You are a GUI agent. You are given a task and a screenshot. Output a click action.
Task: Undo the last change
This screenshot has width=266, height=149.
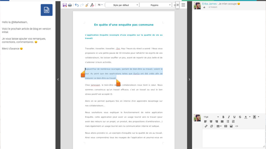(77, 5)
